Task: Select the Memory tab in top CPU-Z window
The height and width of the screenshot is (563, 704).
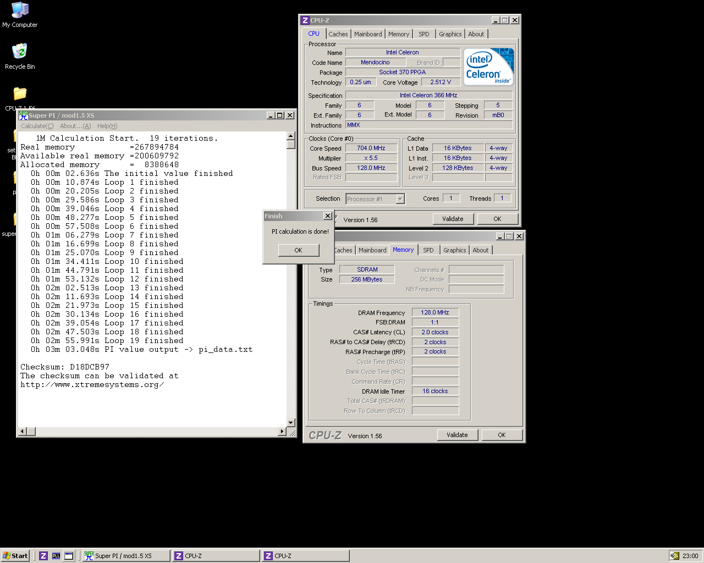Action: (399, 34)
